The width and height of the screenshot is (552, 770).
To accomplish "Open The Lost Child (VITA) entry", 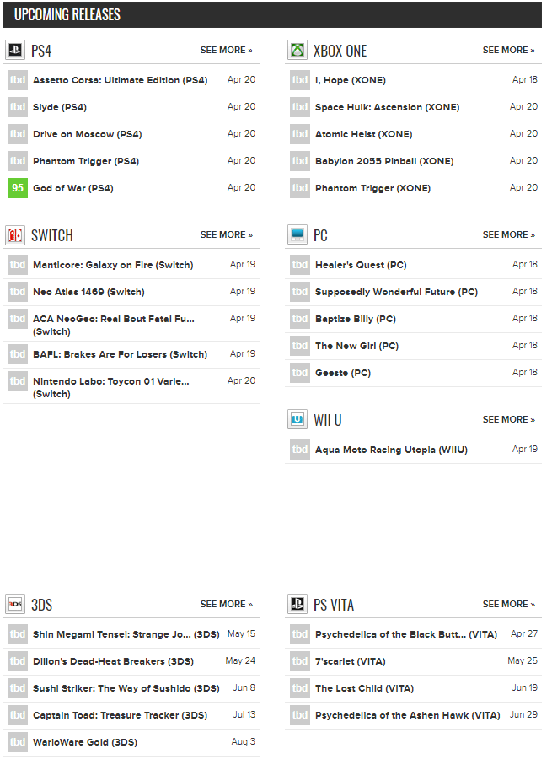I will pos(364,688).
